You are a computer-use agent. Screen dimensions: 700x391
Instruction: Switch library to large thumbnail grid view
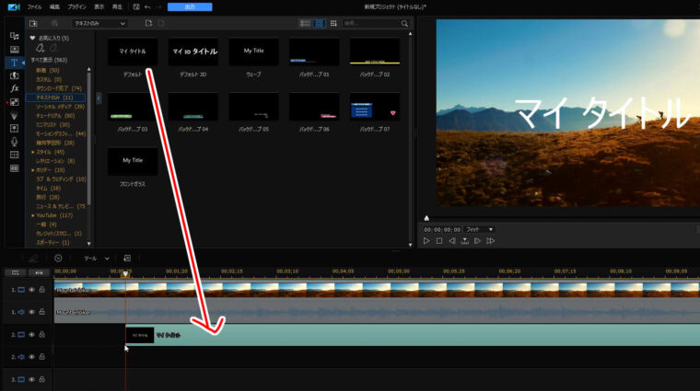tap(320, 23)
